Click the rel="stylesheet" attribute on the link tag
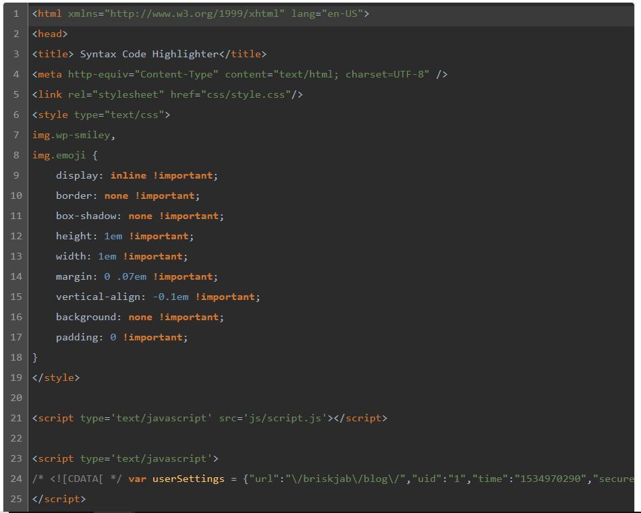 pos(116,95)
